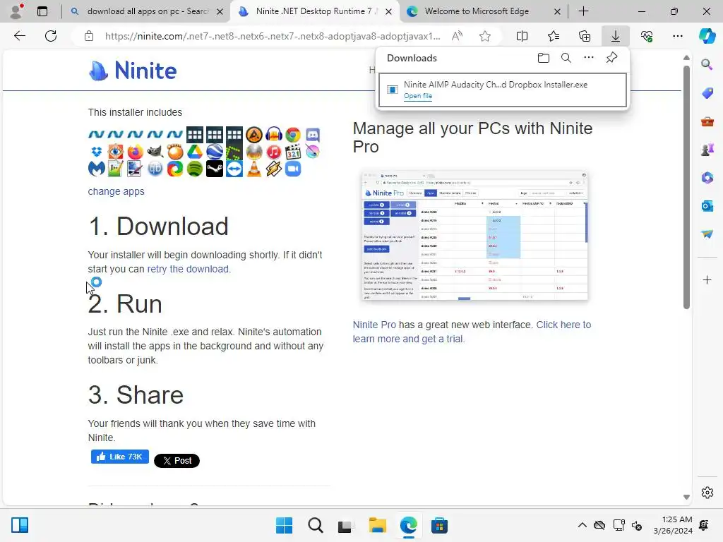Screen dimensions: 723x542
Task: Click retry the download link
Action: point(188,269)
